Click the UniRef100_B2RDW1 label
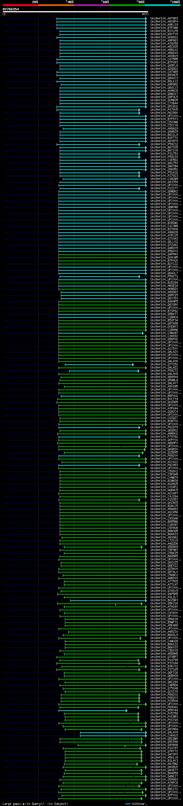The image size is (183, 806). pyautogui.click(x=164, y=223)
